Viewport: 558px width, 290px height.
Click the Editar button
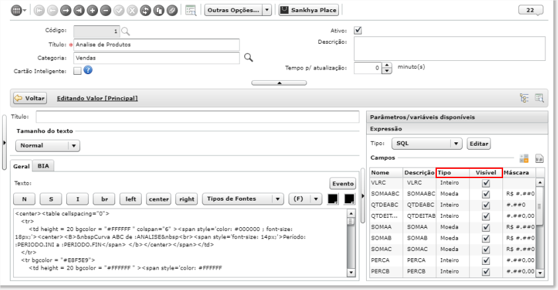pyautogui.click(x=479, y=144)
